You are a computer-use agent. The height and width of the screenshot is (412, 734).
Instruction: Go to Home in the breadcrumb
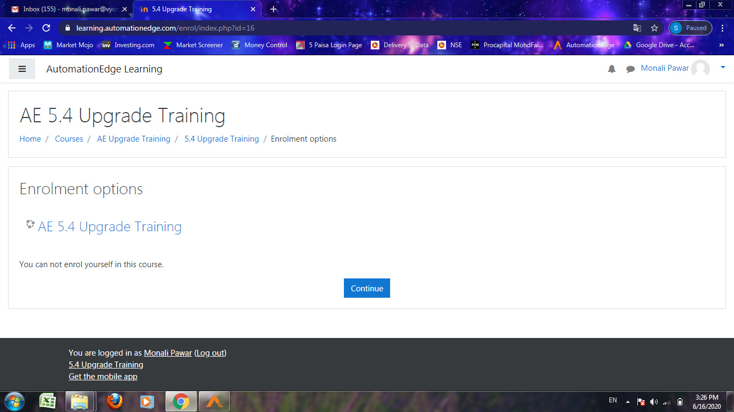(30, 139)
